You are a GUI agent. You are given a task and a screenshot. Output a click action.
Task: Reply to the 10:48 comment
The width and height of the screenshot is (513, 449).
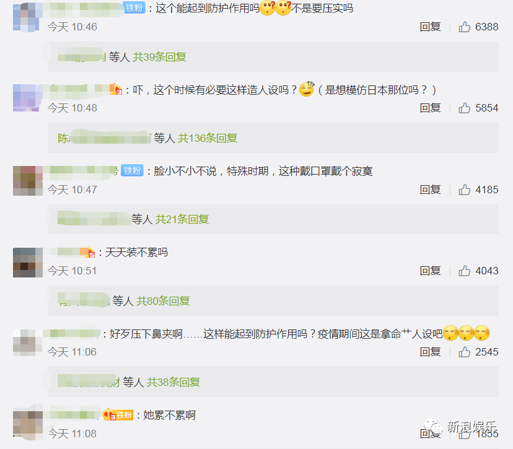430,108
